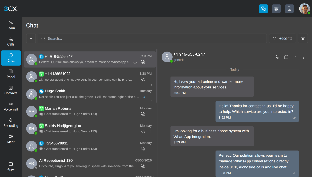312x177 pixels.
Task: Open the Hugo Smith conversation
Action: coord(90,94)
